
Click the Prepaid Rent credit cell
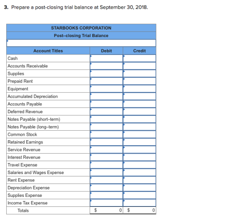[139, 81]
